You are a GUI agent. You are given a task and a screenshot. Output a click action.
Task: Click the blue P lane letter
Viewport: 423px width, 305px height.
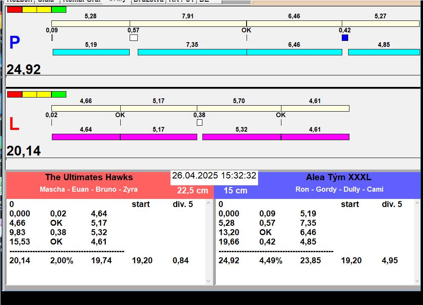tap(14, 43)
